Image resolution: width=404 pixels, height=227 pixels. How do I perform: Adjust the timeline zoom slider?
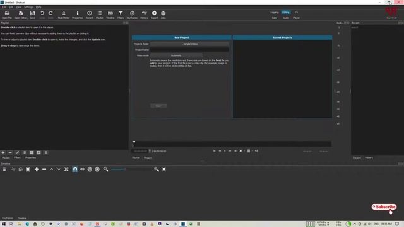[131, 169]
